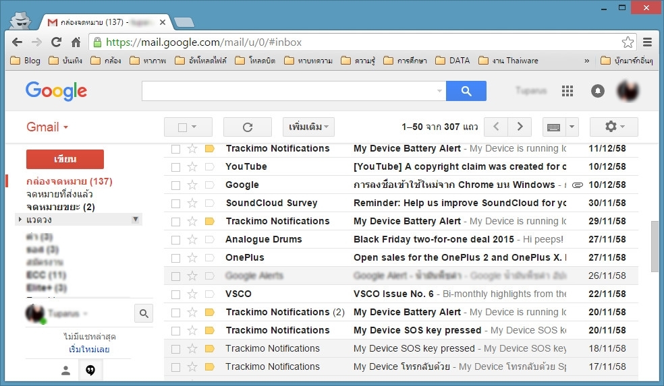
Task: Star the VSCO Issue No. 6 email
Action: [x=192, y=294]
